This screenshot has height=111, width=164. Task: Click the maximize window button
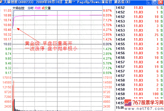155,2
